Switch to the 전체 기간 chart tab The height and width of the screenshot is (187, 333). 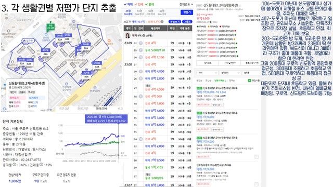click(83, 109)
